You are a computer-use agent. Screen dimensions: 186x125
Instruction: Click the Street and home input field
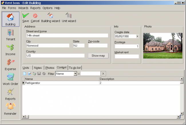coord(67,35)
